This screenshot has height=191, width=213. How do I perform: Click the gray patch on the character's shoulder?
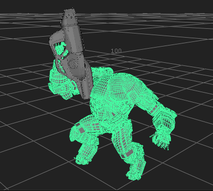(153, 109)
